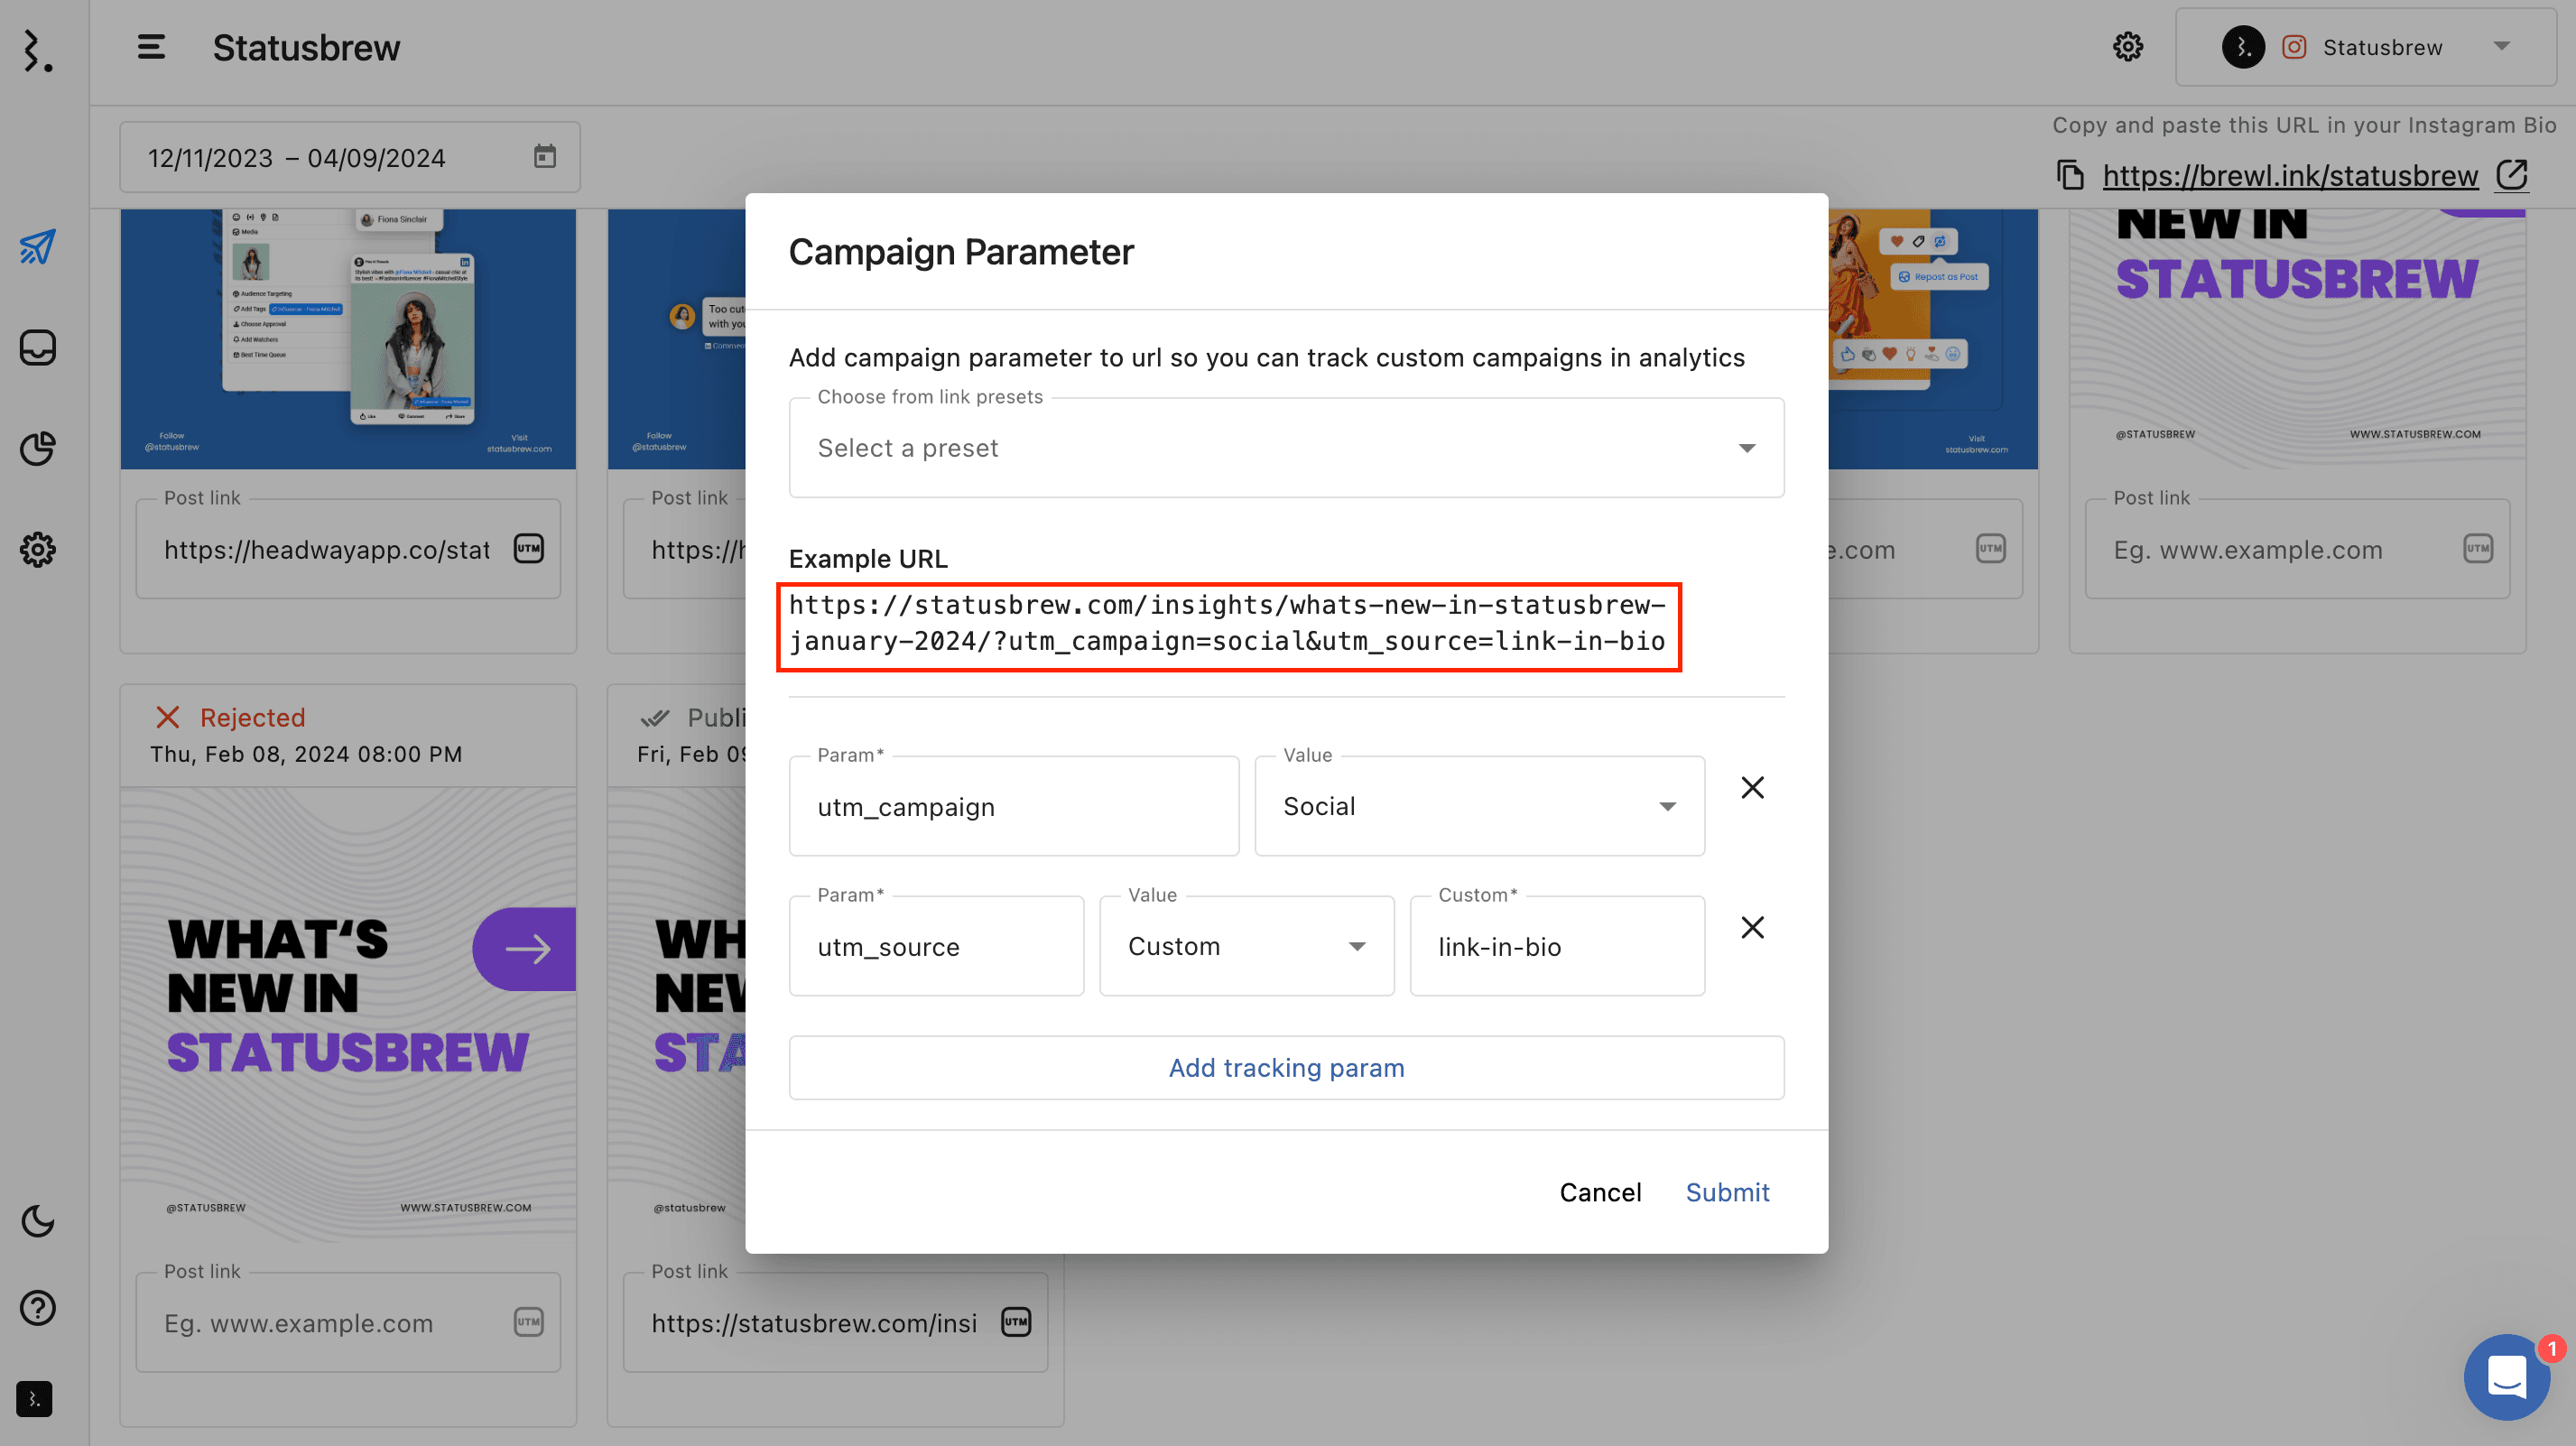Click UTM icon in Rejected post's link field
The image size is (2576, 1446).
point(529,1322)
